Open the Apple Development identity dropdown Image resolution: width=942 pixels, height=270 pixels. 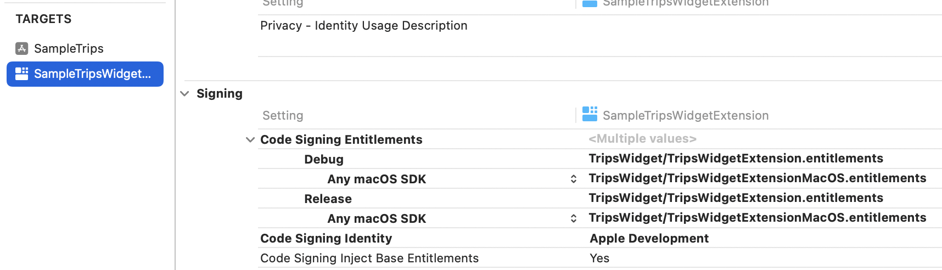click(x=649, y=239)
